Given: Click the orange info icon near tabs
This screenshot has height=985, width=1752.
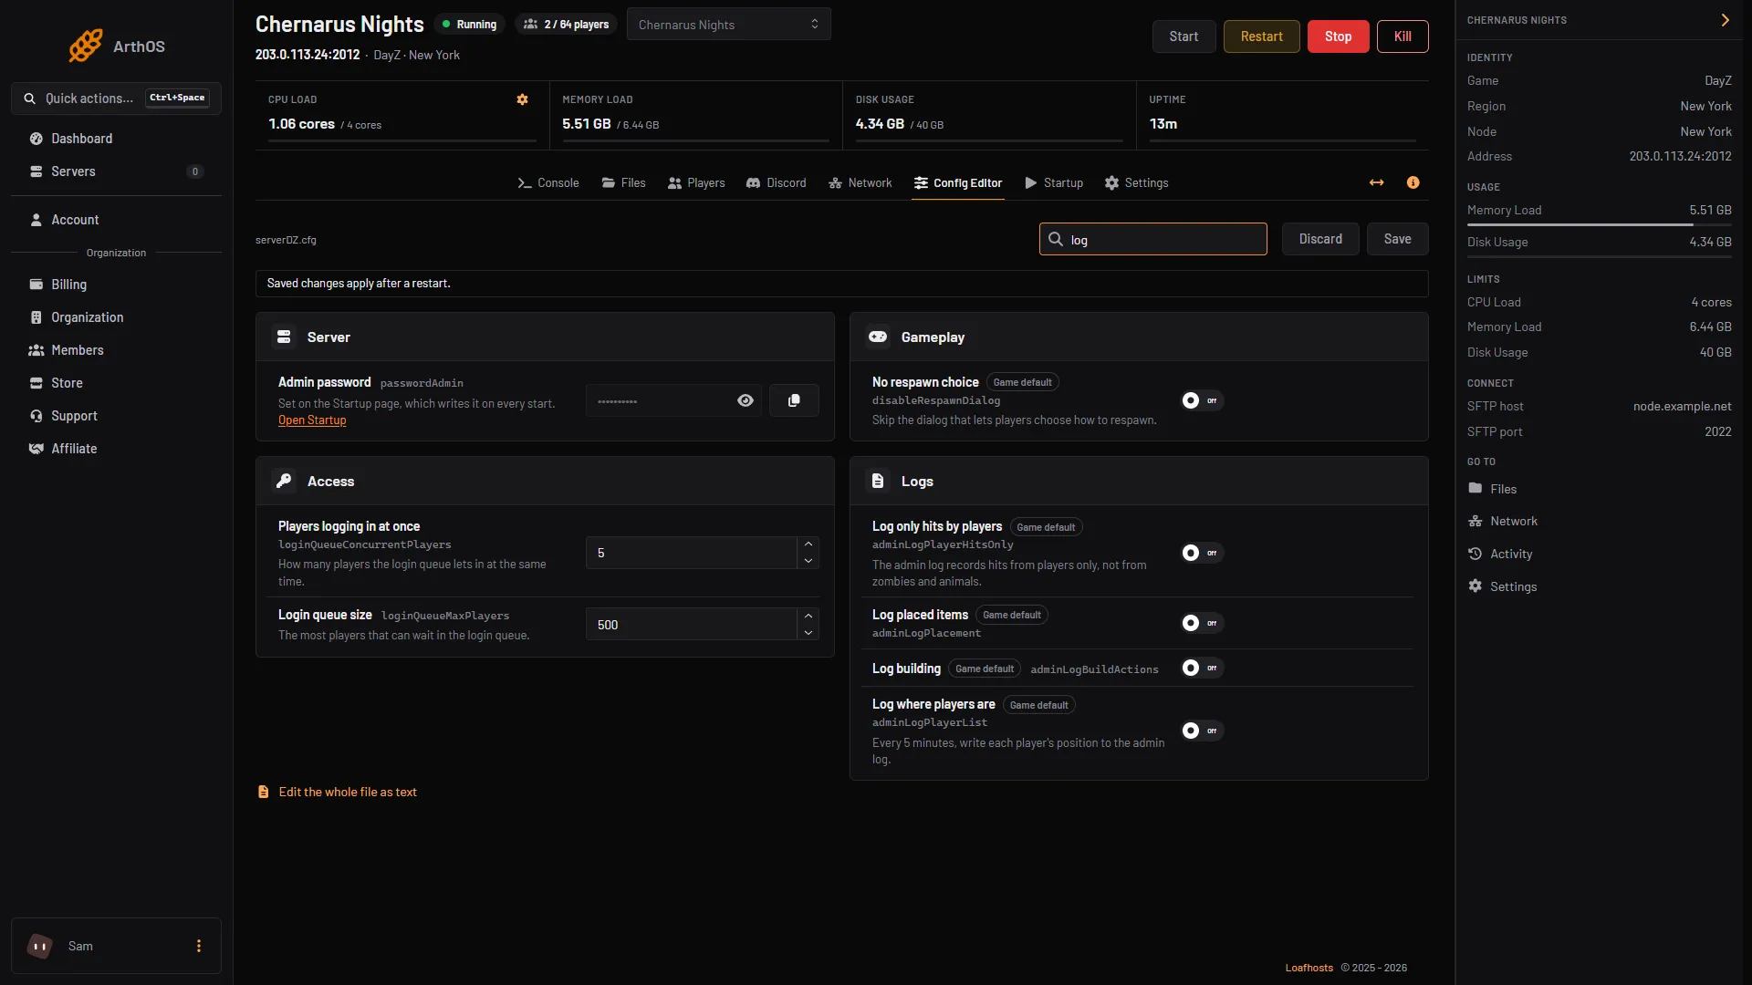Looking at the screenshot, I should point(1413,183).
